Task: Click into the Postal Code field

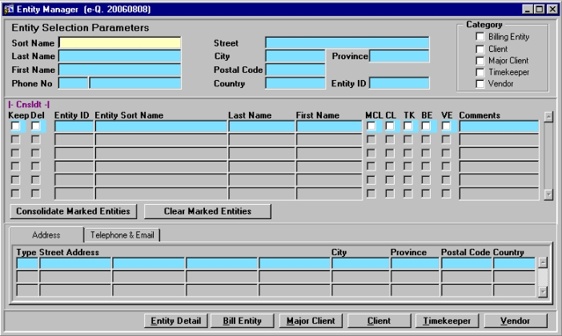Action: click(x=295, y=70)
